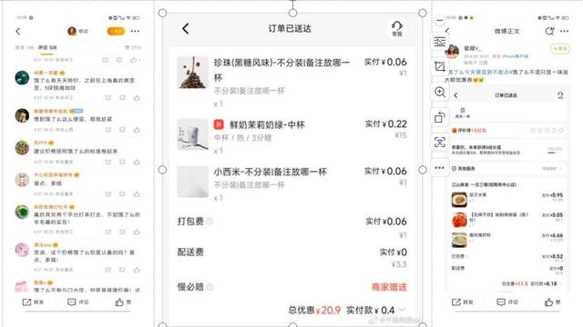
Task: Like the short comment 蹲点，多搞
Action: (x=137, y=193)
